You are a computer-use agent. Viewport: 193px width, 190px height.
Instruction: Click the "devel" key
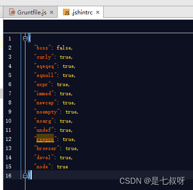click(x=44, y=157)
